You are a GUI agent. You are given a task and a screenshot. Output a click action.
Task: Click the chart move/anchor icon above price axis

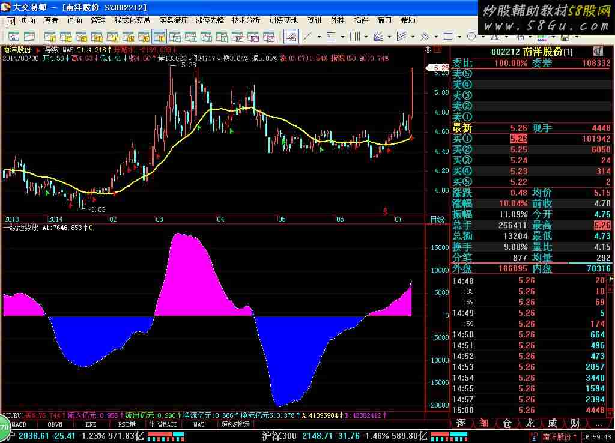click(428, 50)
